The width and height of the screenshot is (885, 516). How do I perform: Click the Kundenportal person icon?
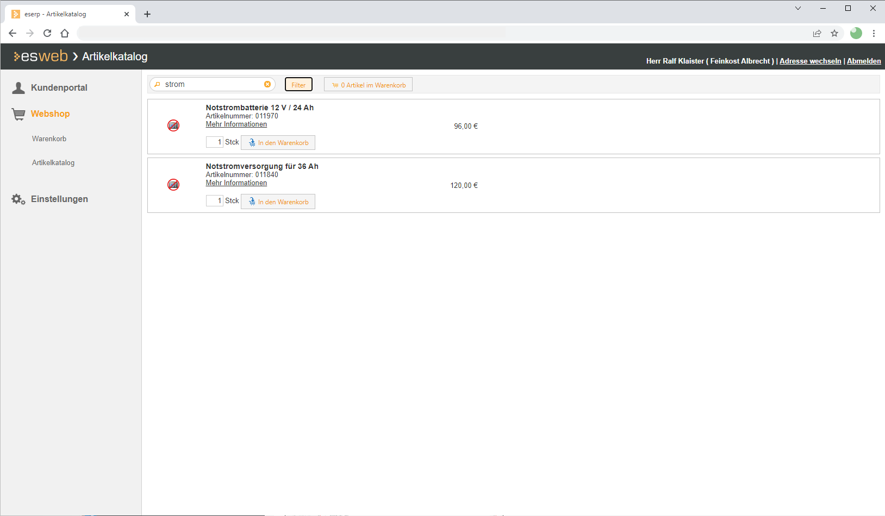click(18, 87)
